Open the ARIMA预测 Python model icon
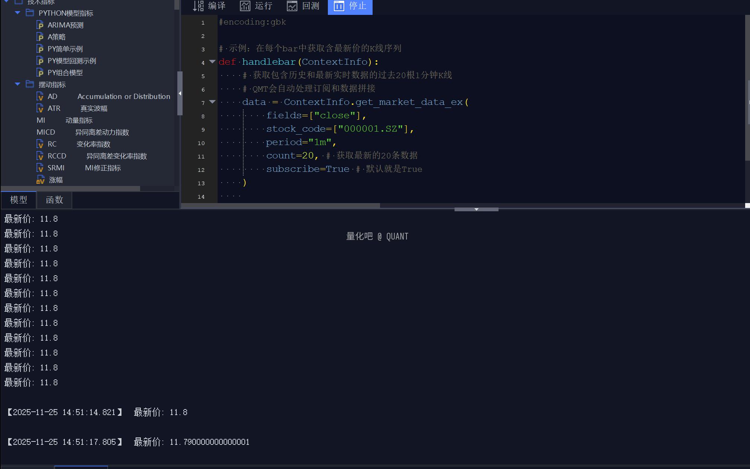This screenshot has width=750, height=469. (x=40, y=25)
